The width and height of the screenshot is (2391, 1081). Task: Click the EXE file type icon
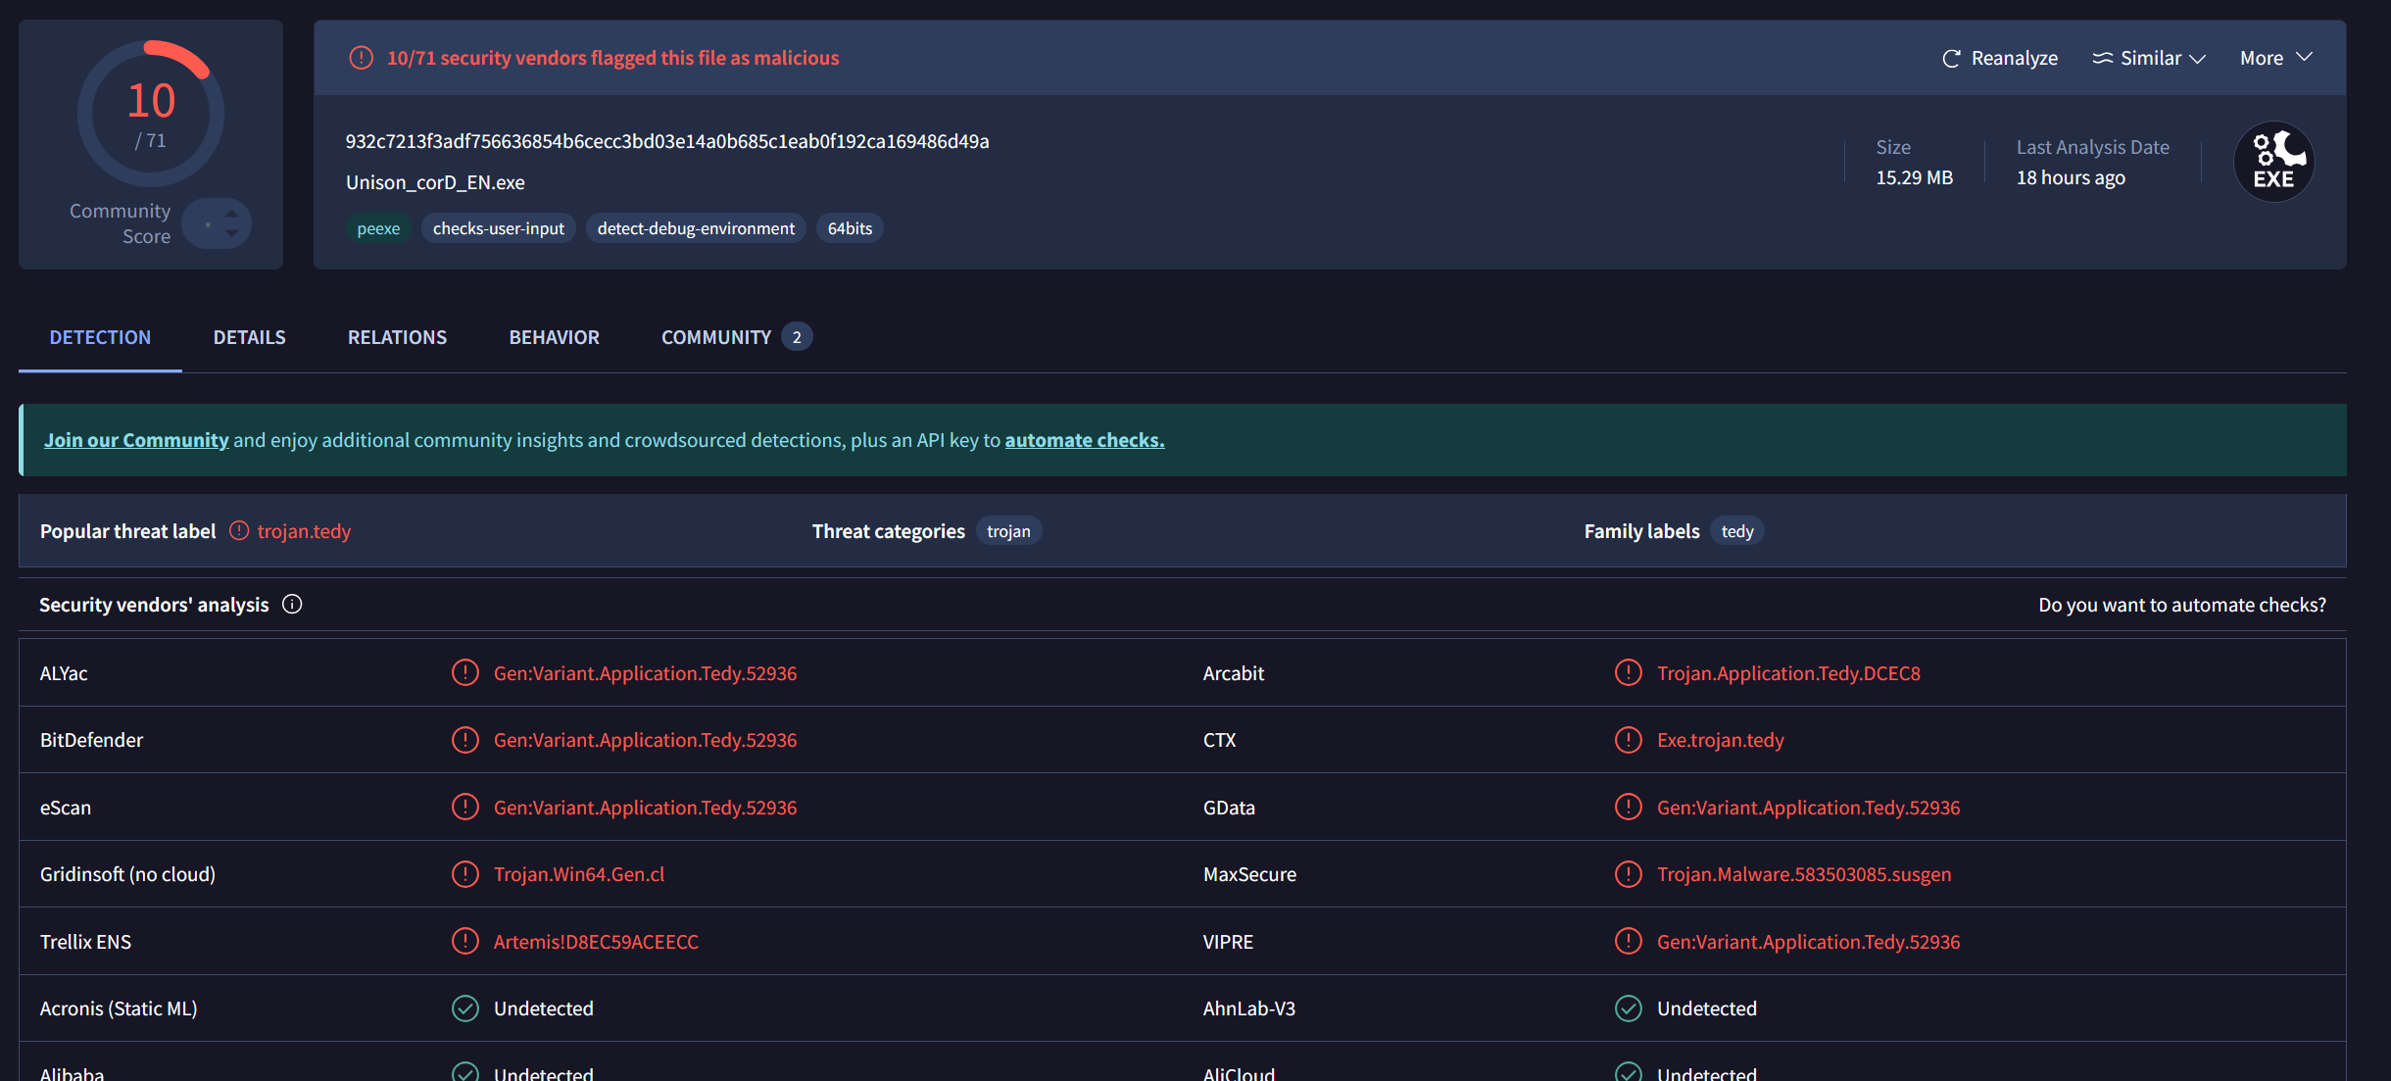[2273, 162]
